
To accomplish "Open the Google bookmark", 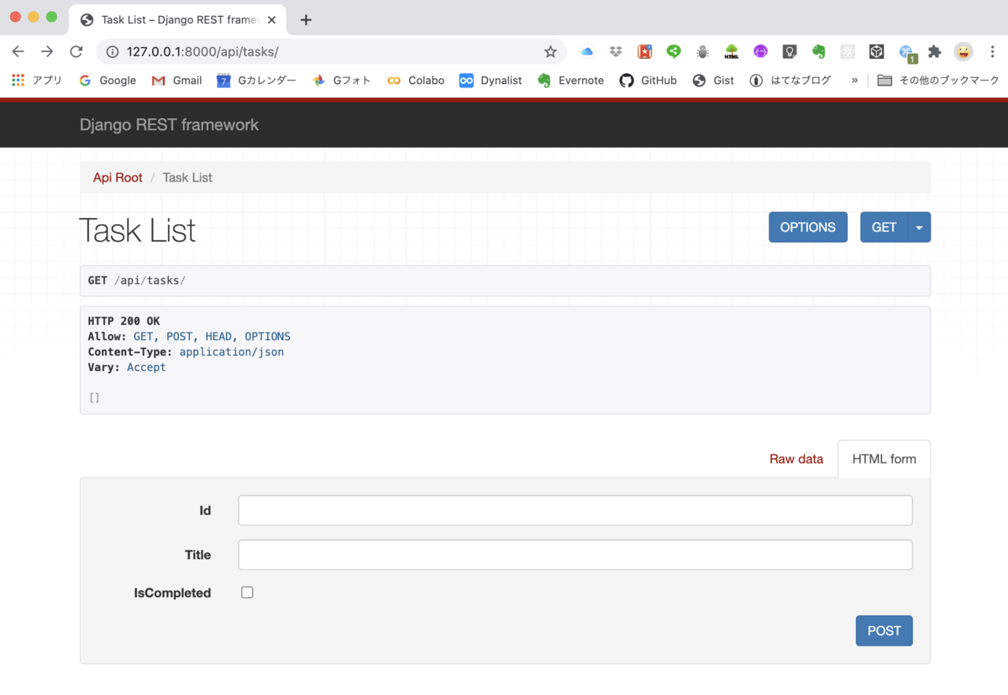I will 108,81.
